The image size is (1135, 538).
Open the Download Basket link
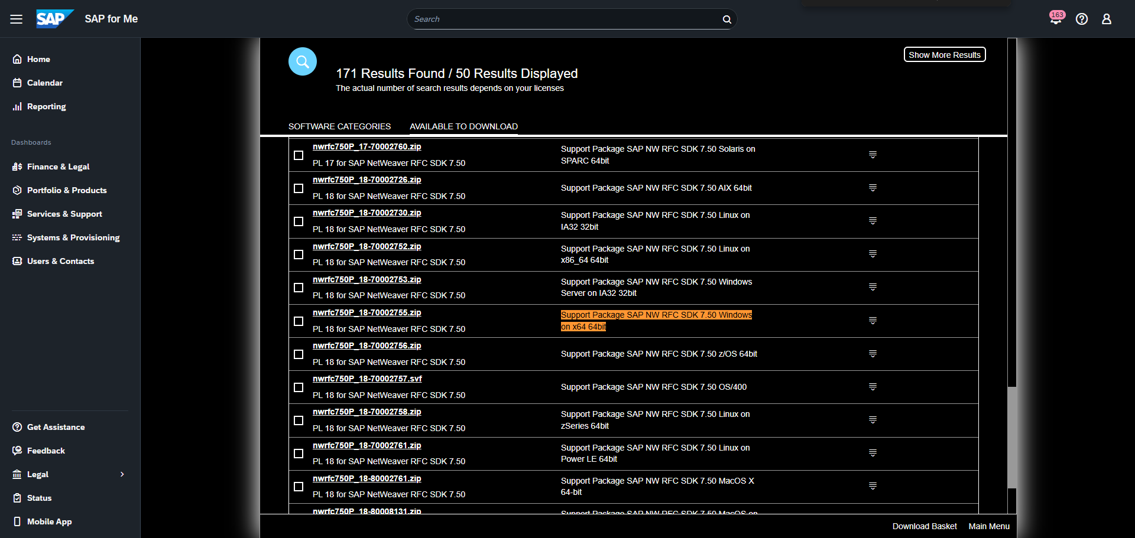[924, 526]
